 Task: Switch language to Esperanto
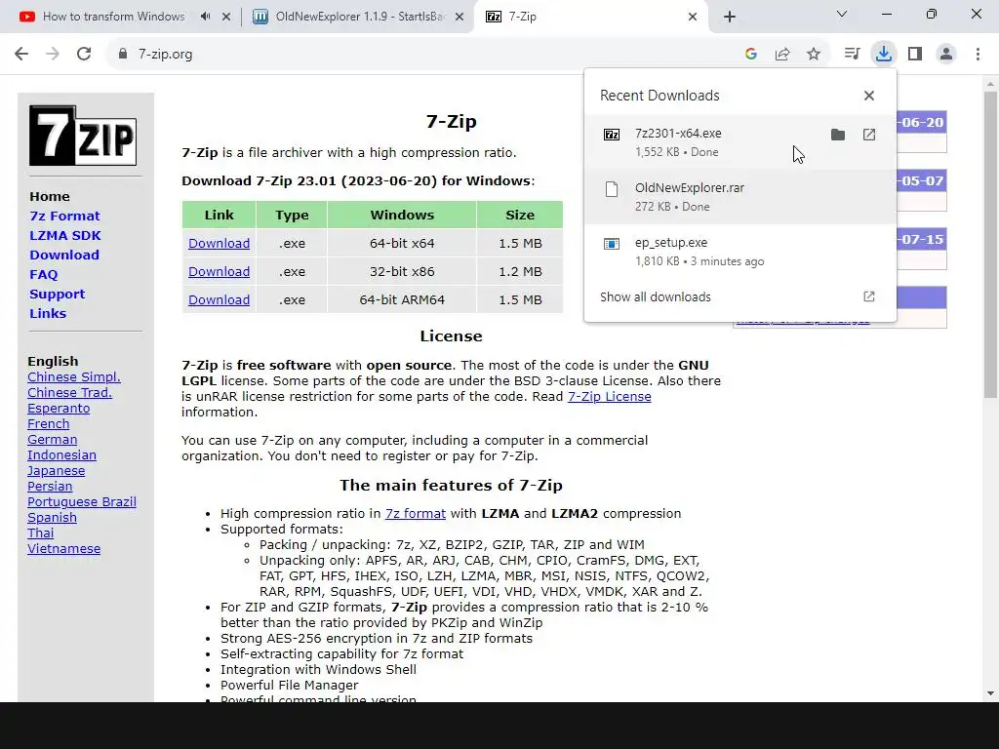59,409
